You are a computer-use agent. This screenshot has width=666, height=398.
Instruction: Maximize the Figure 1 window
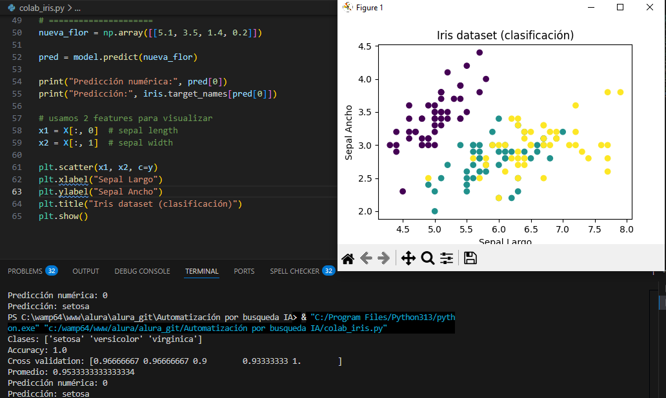click(x=620, y=7)
